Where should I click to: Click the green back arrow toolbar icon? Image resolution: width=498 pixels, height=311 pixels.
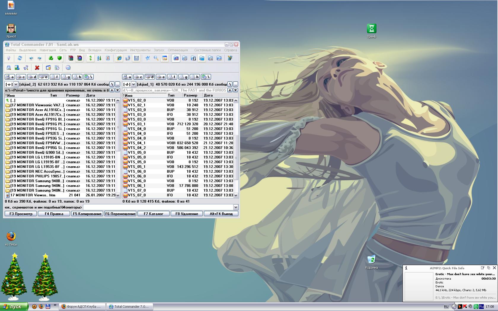pos(31,58)
